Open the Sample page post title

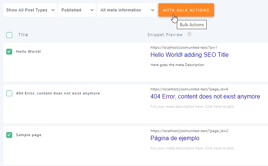(x=28, y=135)
